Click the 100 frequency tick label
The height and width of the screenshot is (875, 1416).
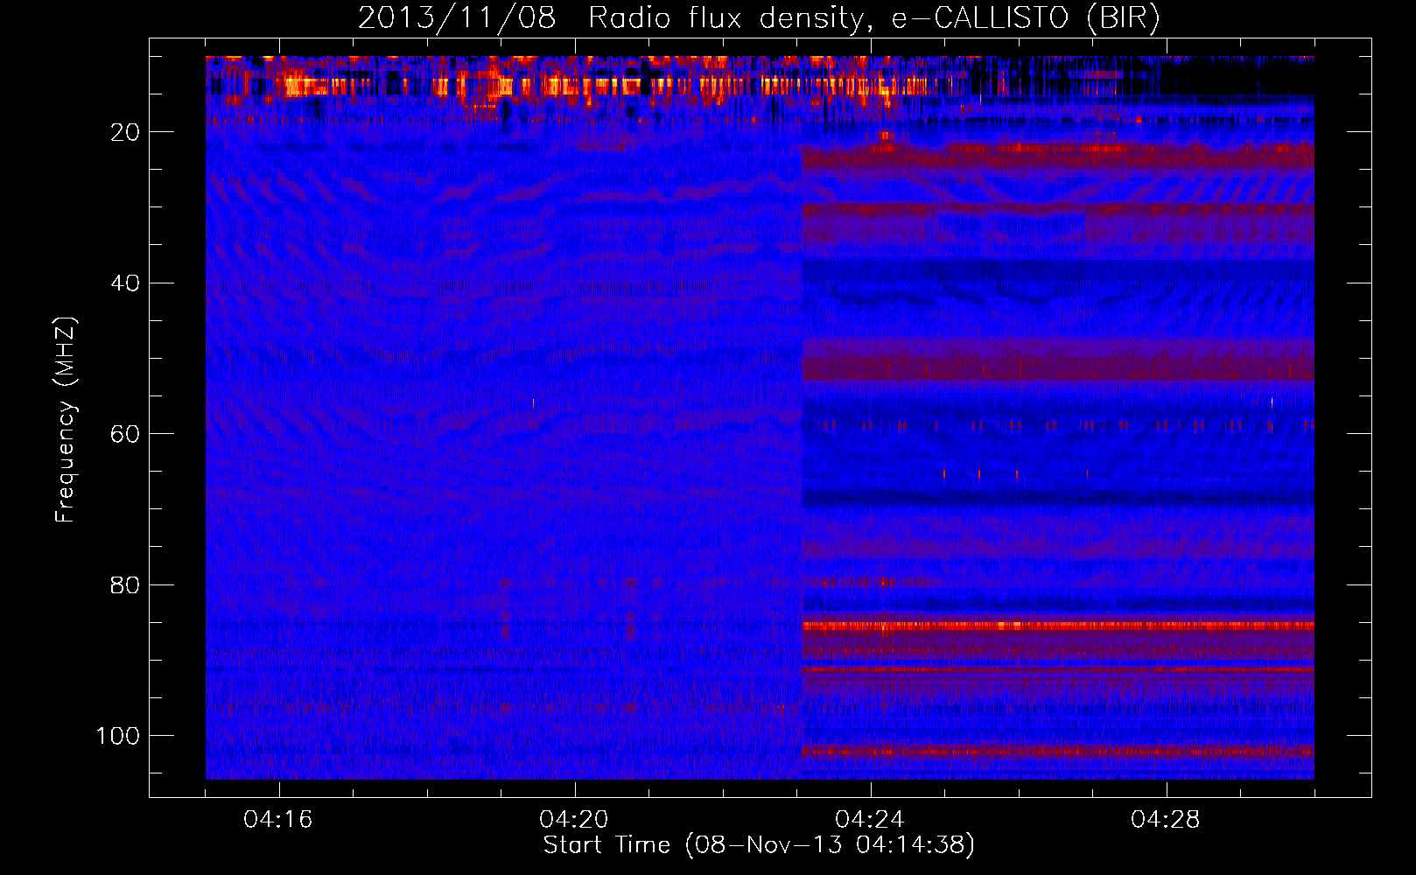(118, 736)
